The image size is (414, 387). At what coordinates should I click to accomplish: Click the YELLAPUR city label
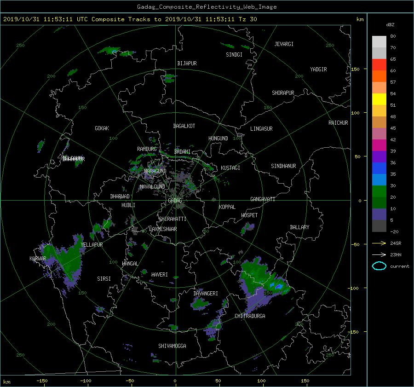coord(92,245)
